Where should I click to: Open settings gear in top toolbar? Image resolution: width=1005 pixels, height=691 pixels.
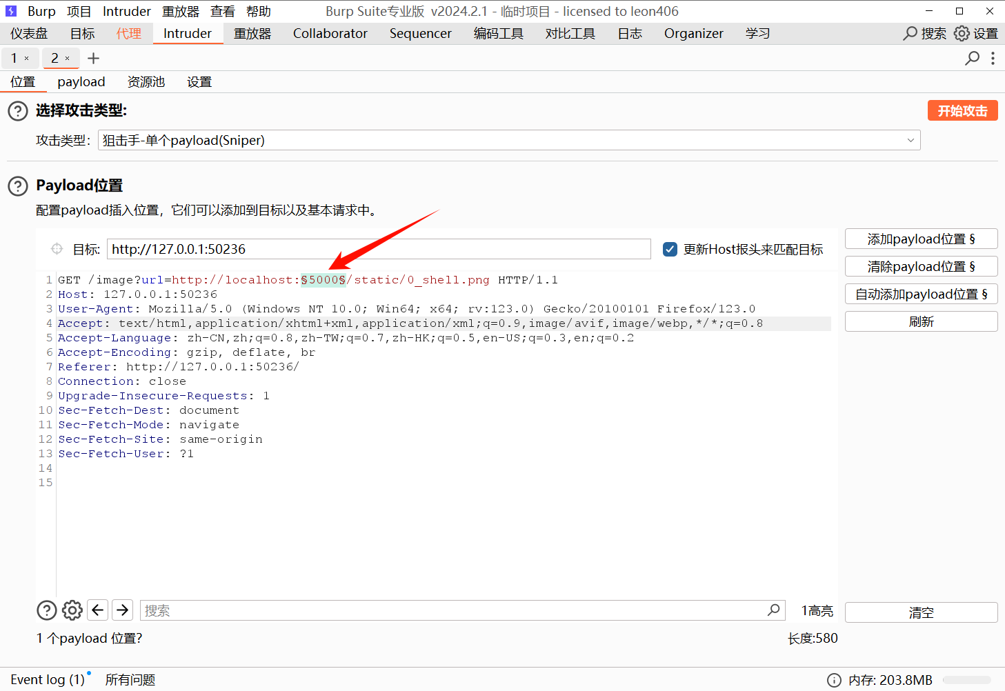coord(962,33)
